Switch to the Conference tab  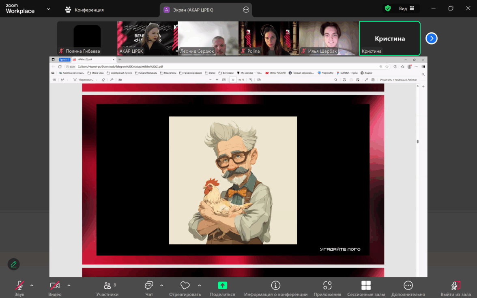(x=84, y=10)
